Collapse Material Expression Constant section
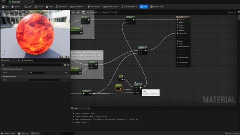Screen dimensions: 240x135 2,69
